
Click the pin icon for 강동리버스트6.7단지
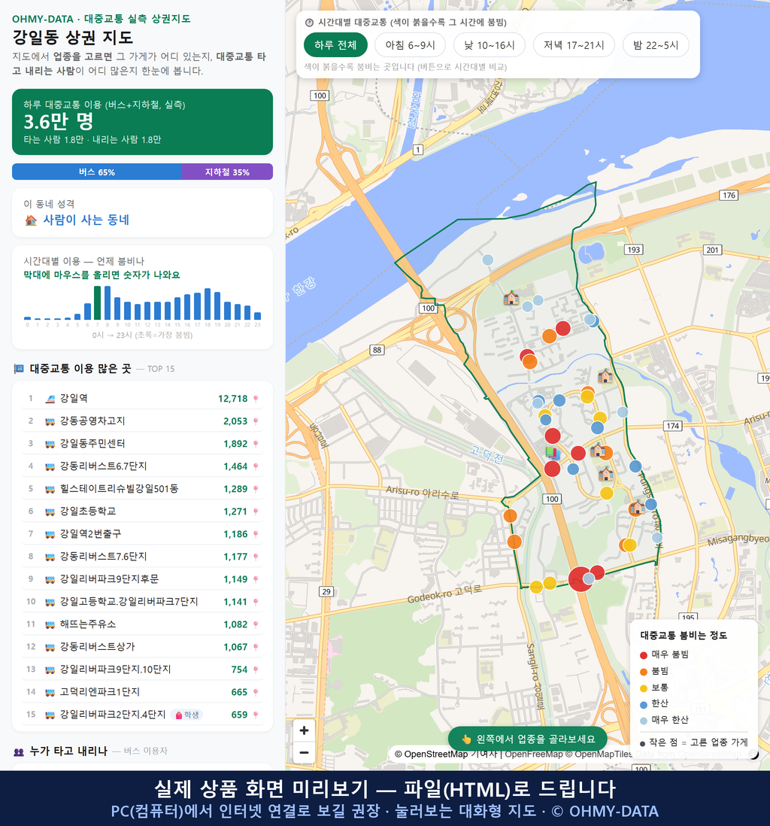pyautogui.click(x=256, y=466)
